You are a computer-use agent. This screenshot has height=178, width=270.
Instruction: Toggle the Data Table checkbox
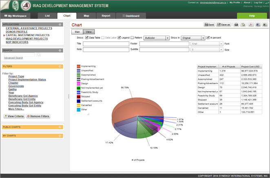(x=87, y=37)
